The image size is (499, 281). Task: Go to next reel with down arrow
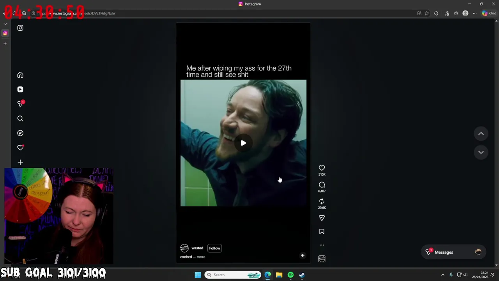pyautogui.click(x=481, y=152)
